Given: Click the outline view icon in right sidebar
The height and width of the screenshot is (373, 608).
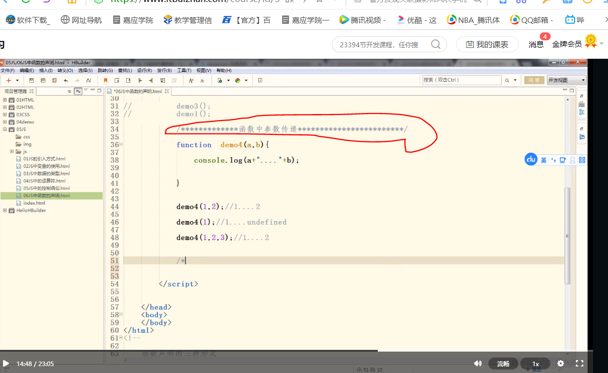Looking at the screenshot, I should 582,112.
